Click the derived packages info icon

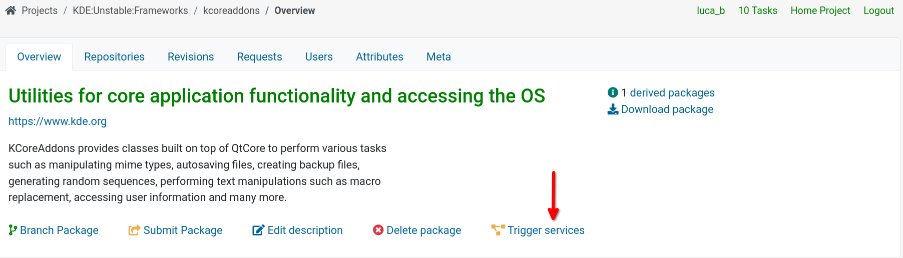[x=613, y=92]
